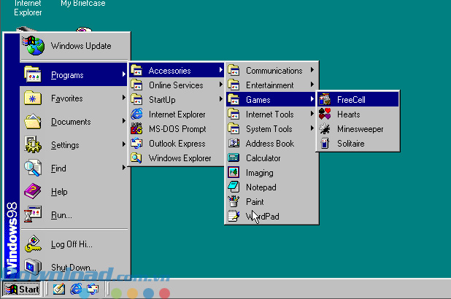Select the Games menu entry

[x=271, y=99]
